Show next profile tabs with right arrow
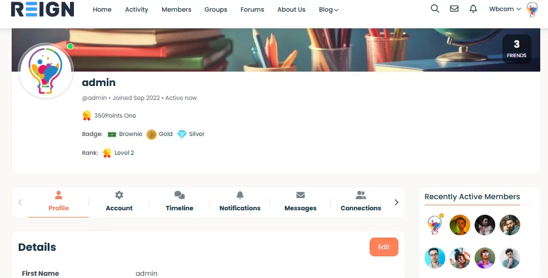Screen dimensions: 548x278 [x=396, y=203]
